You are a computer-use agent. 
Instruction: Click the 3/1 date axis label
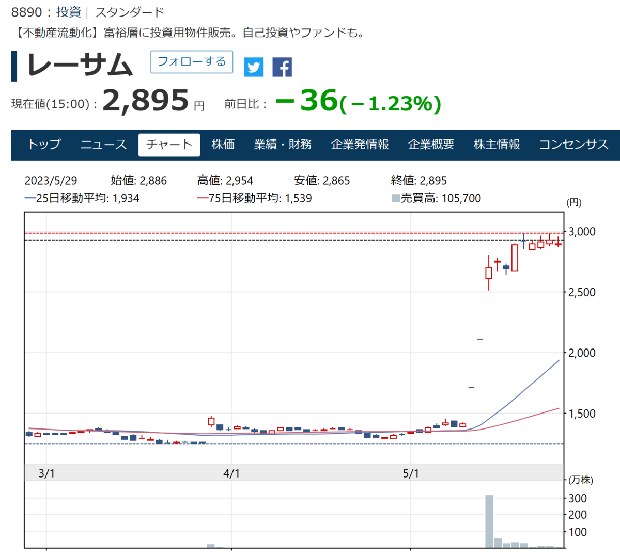[47, 473]
